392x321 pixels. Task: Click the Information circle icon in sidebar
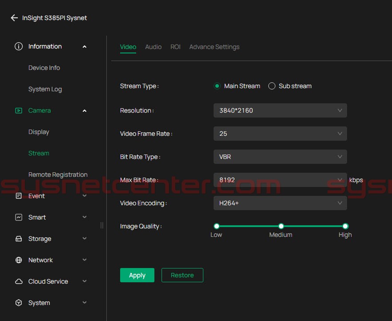(x=19, y=46)
